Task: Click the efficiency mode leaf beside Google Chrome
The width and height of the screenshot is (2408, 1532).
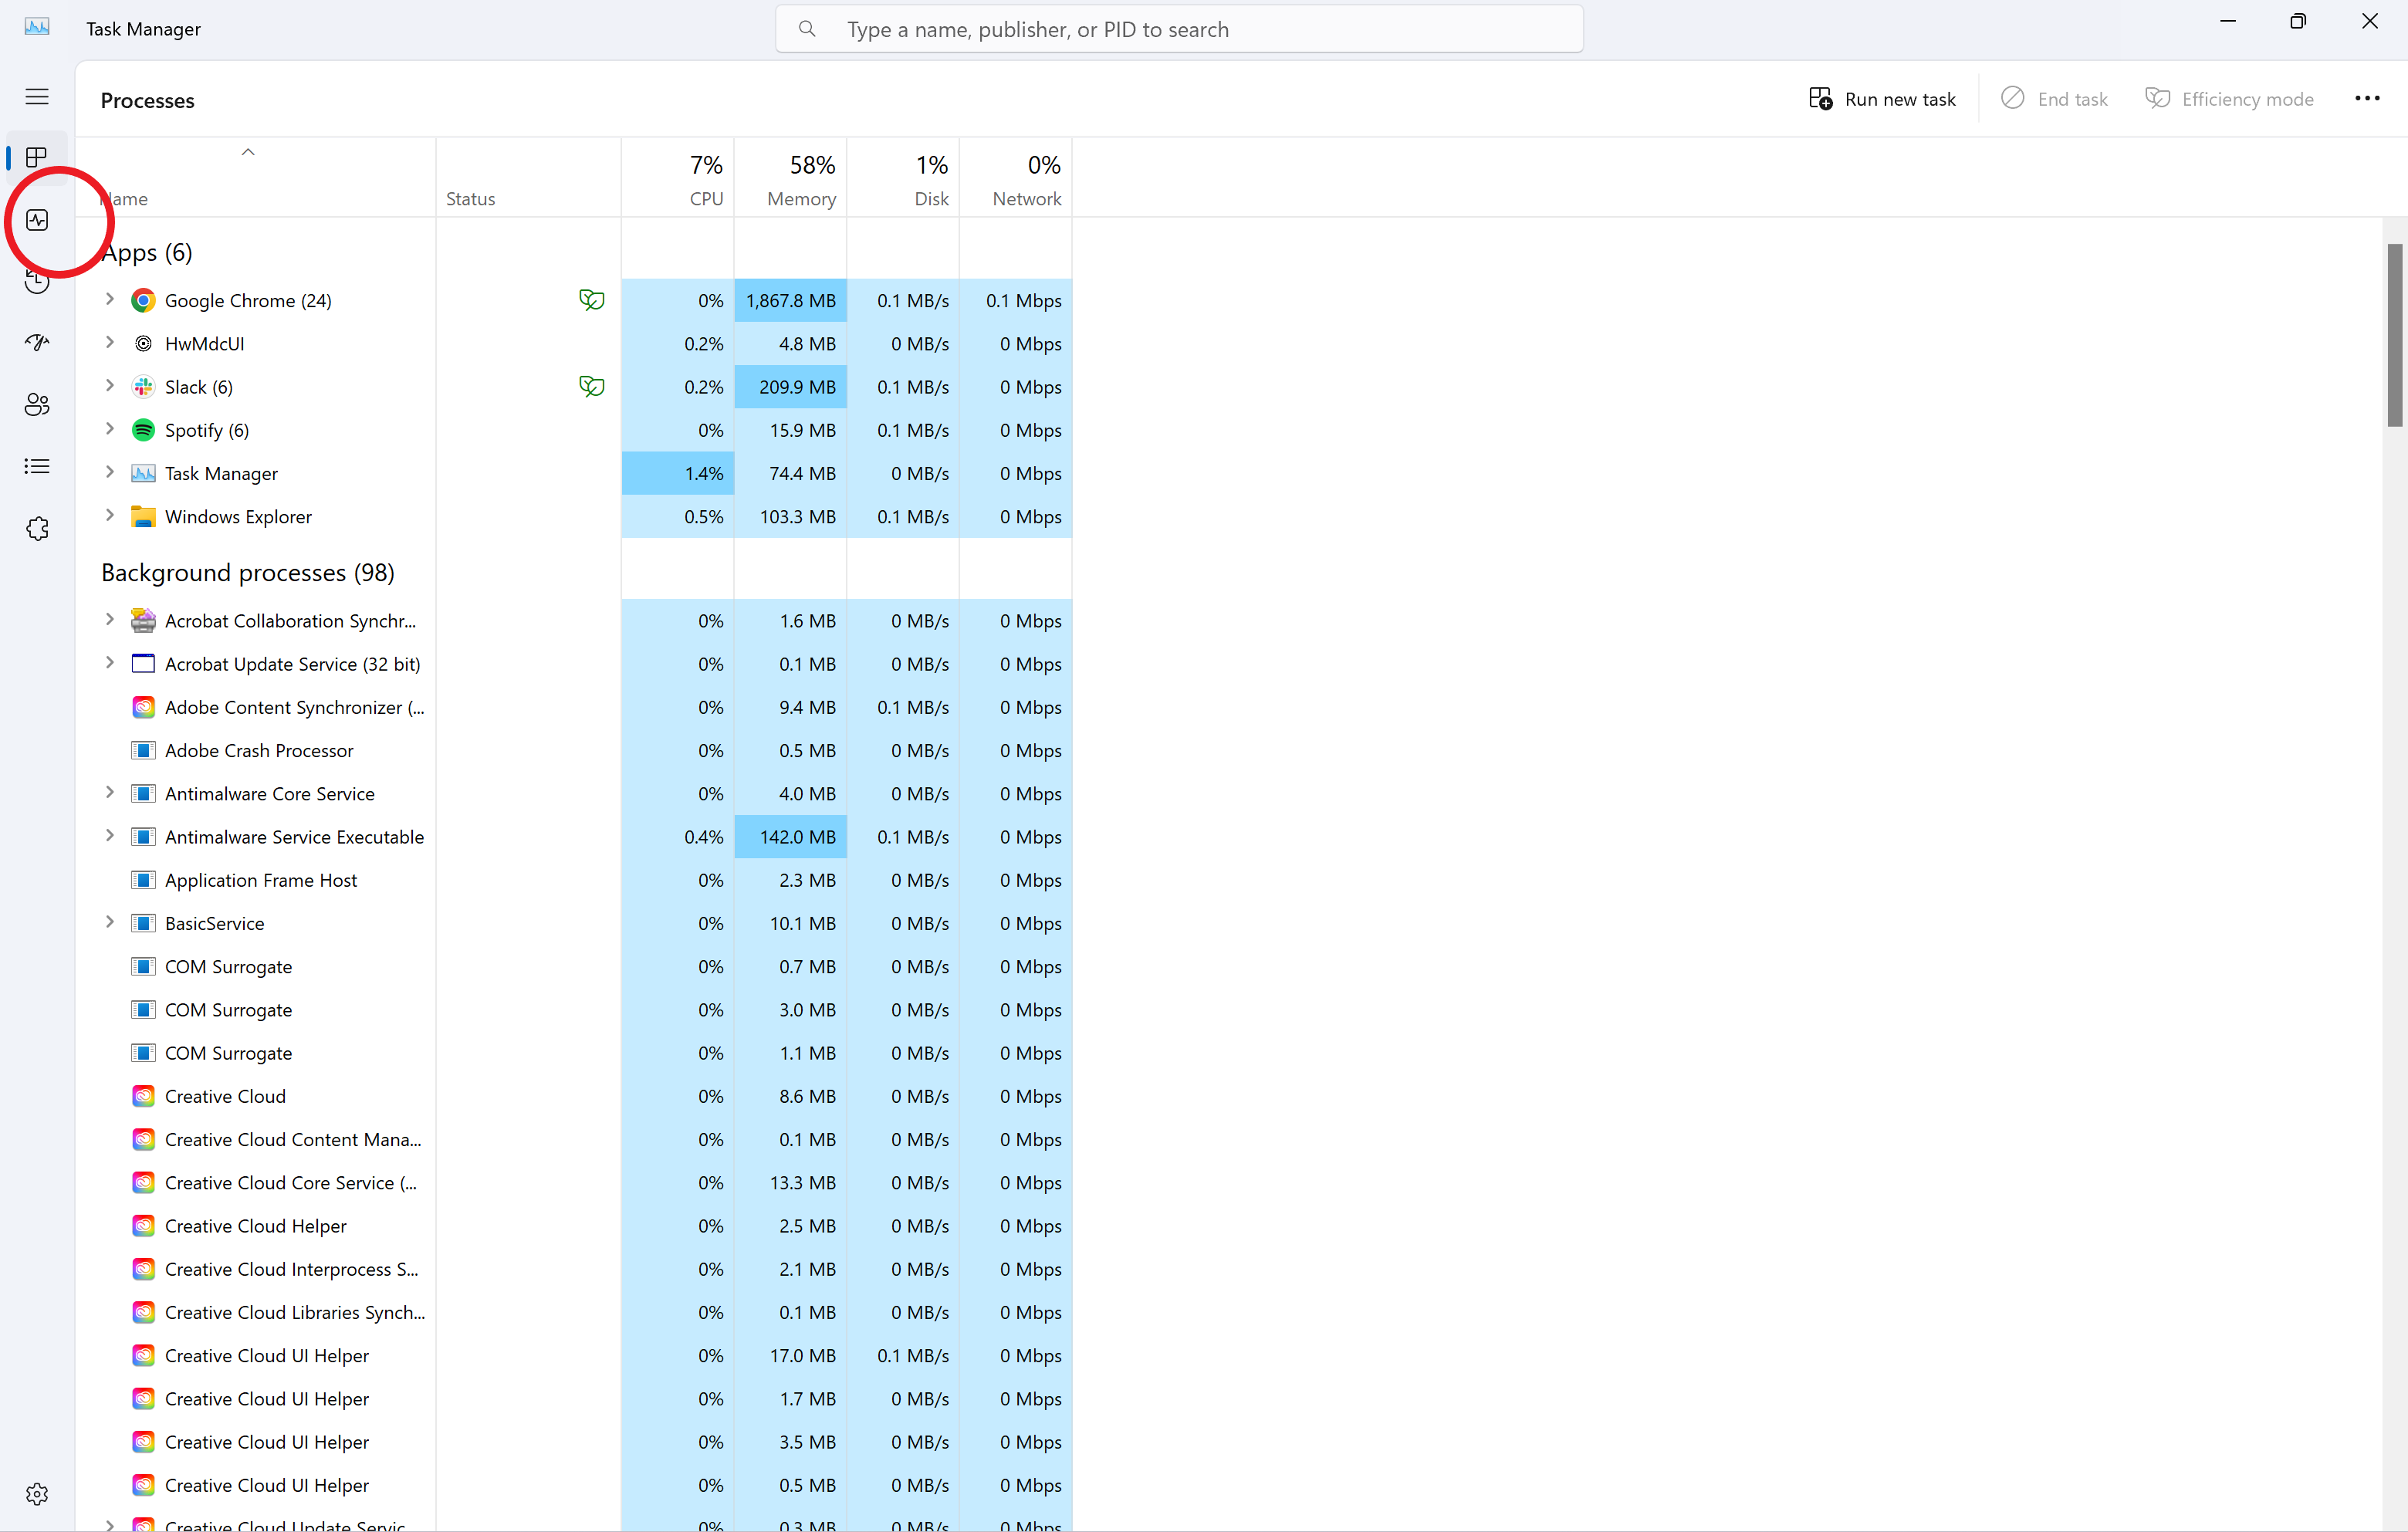Action: tap(592, 300)
